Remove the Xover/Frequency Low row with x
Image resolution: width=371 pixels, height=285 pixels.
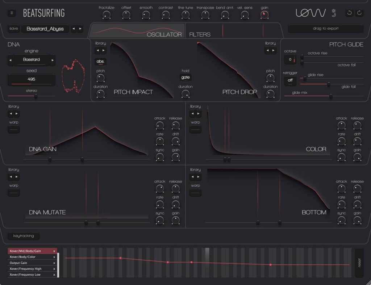(x=54, y=275)
